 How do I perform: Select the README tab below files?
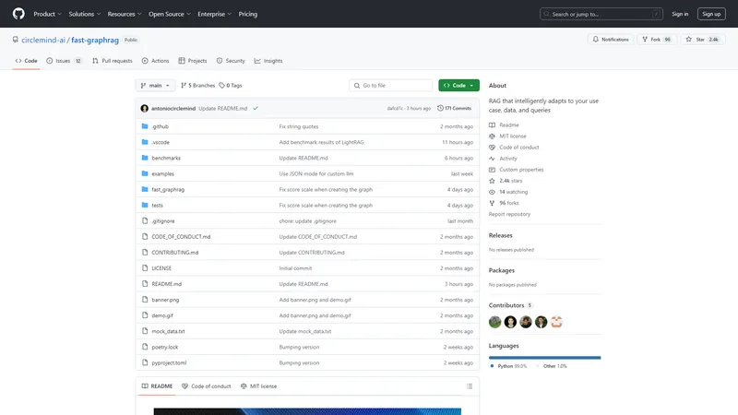157,386
